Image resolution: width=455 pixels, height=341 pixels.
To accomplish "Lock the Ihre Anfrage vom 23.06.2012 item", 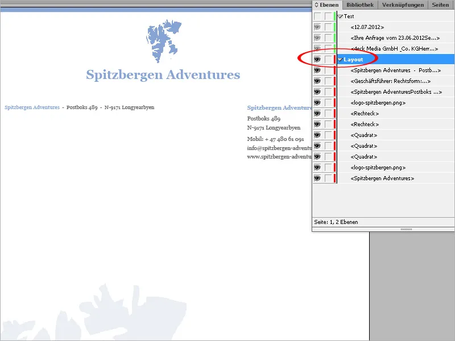I will (328, 38).
